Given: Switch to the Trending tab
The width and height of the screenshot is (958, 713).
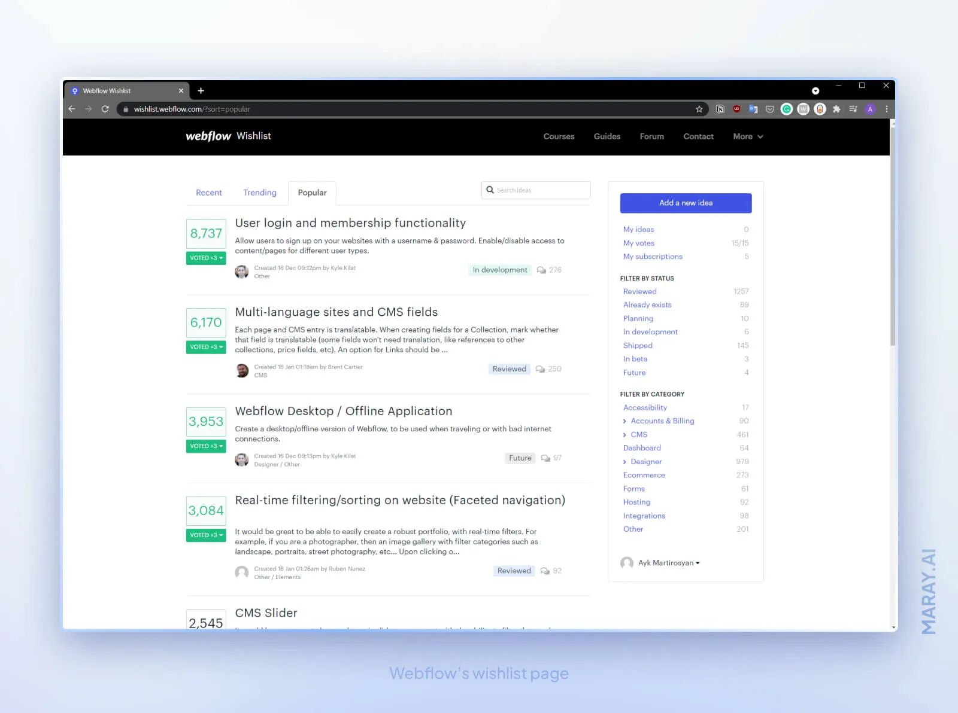Looking at the screenshot, I should [259, 193].
